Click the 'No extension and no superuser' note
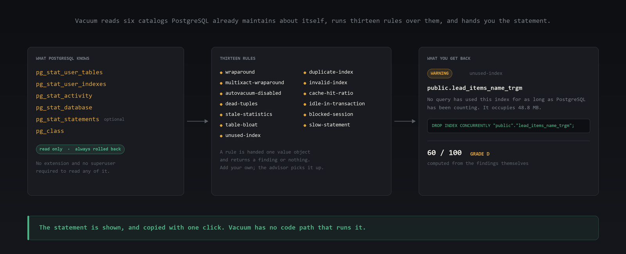The height and width of the screenshot is (254, 626). (x=76, y=167)
